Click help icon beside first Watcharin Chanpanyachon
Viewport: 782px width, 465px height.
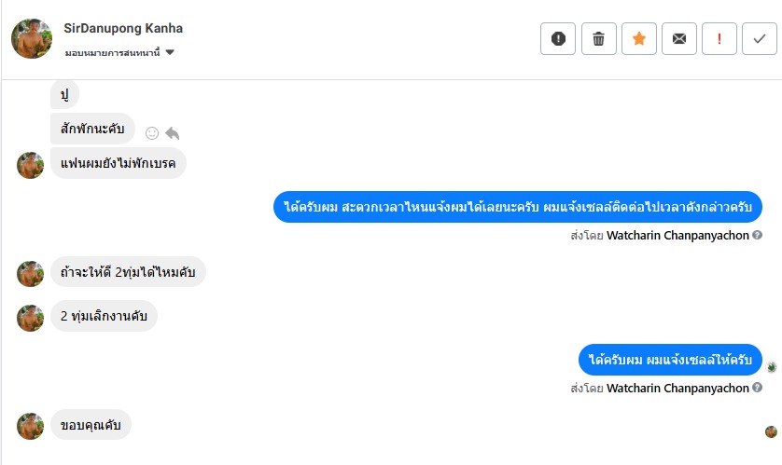point(758,236)
